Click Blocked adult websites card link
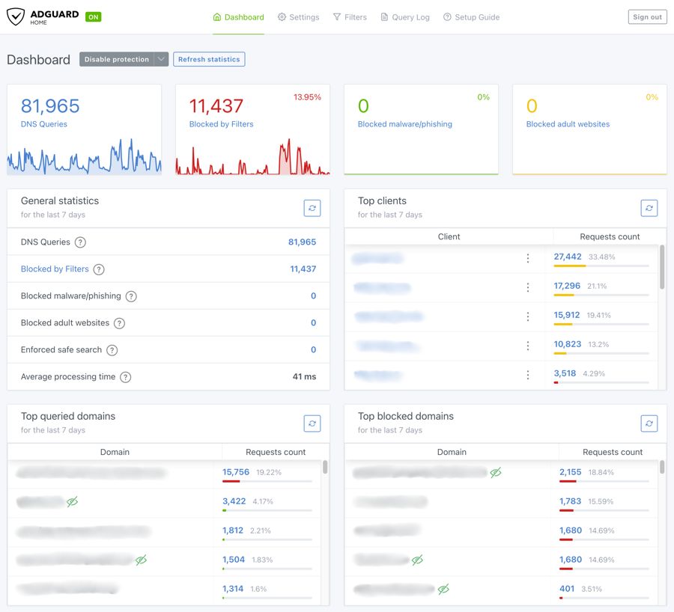The width and height of the screenshot is (674, 612). click(568, 124)
